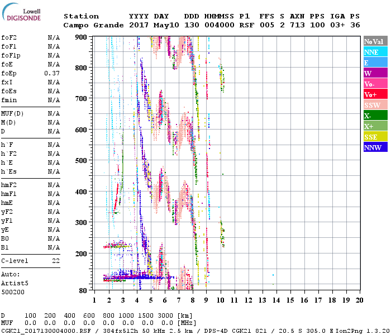This screenshot has width=391, height=335.
Task: Click the C-level value 22
Action: point(56,261)
